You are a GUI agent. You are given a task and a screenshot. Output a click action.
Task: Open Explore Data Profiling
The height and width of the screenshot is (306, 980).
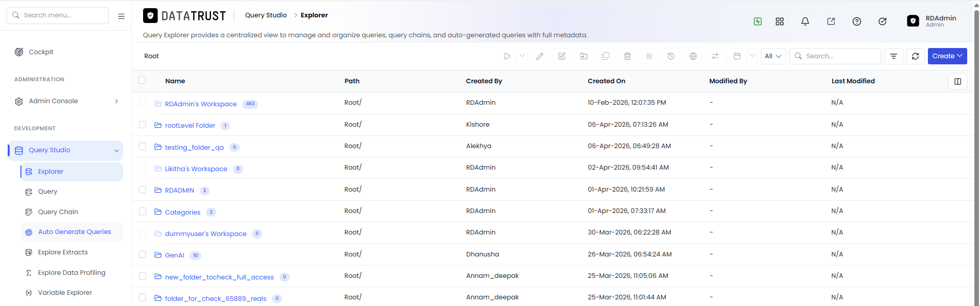[x=72, y=273]
